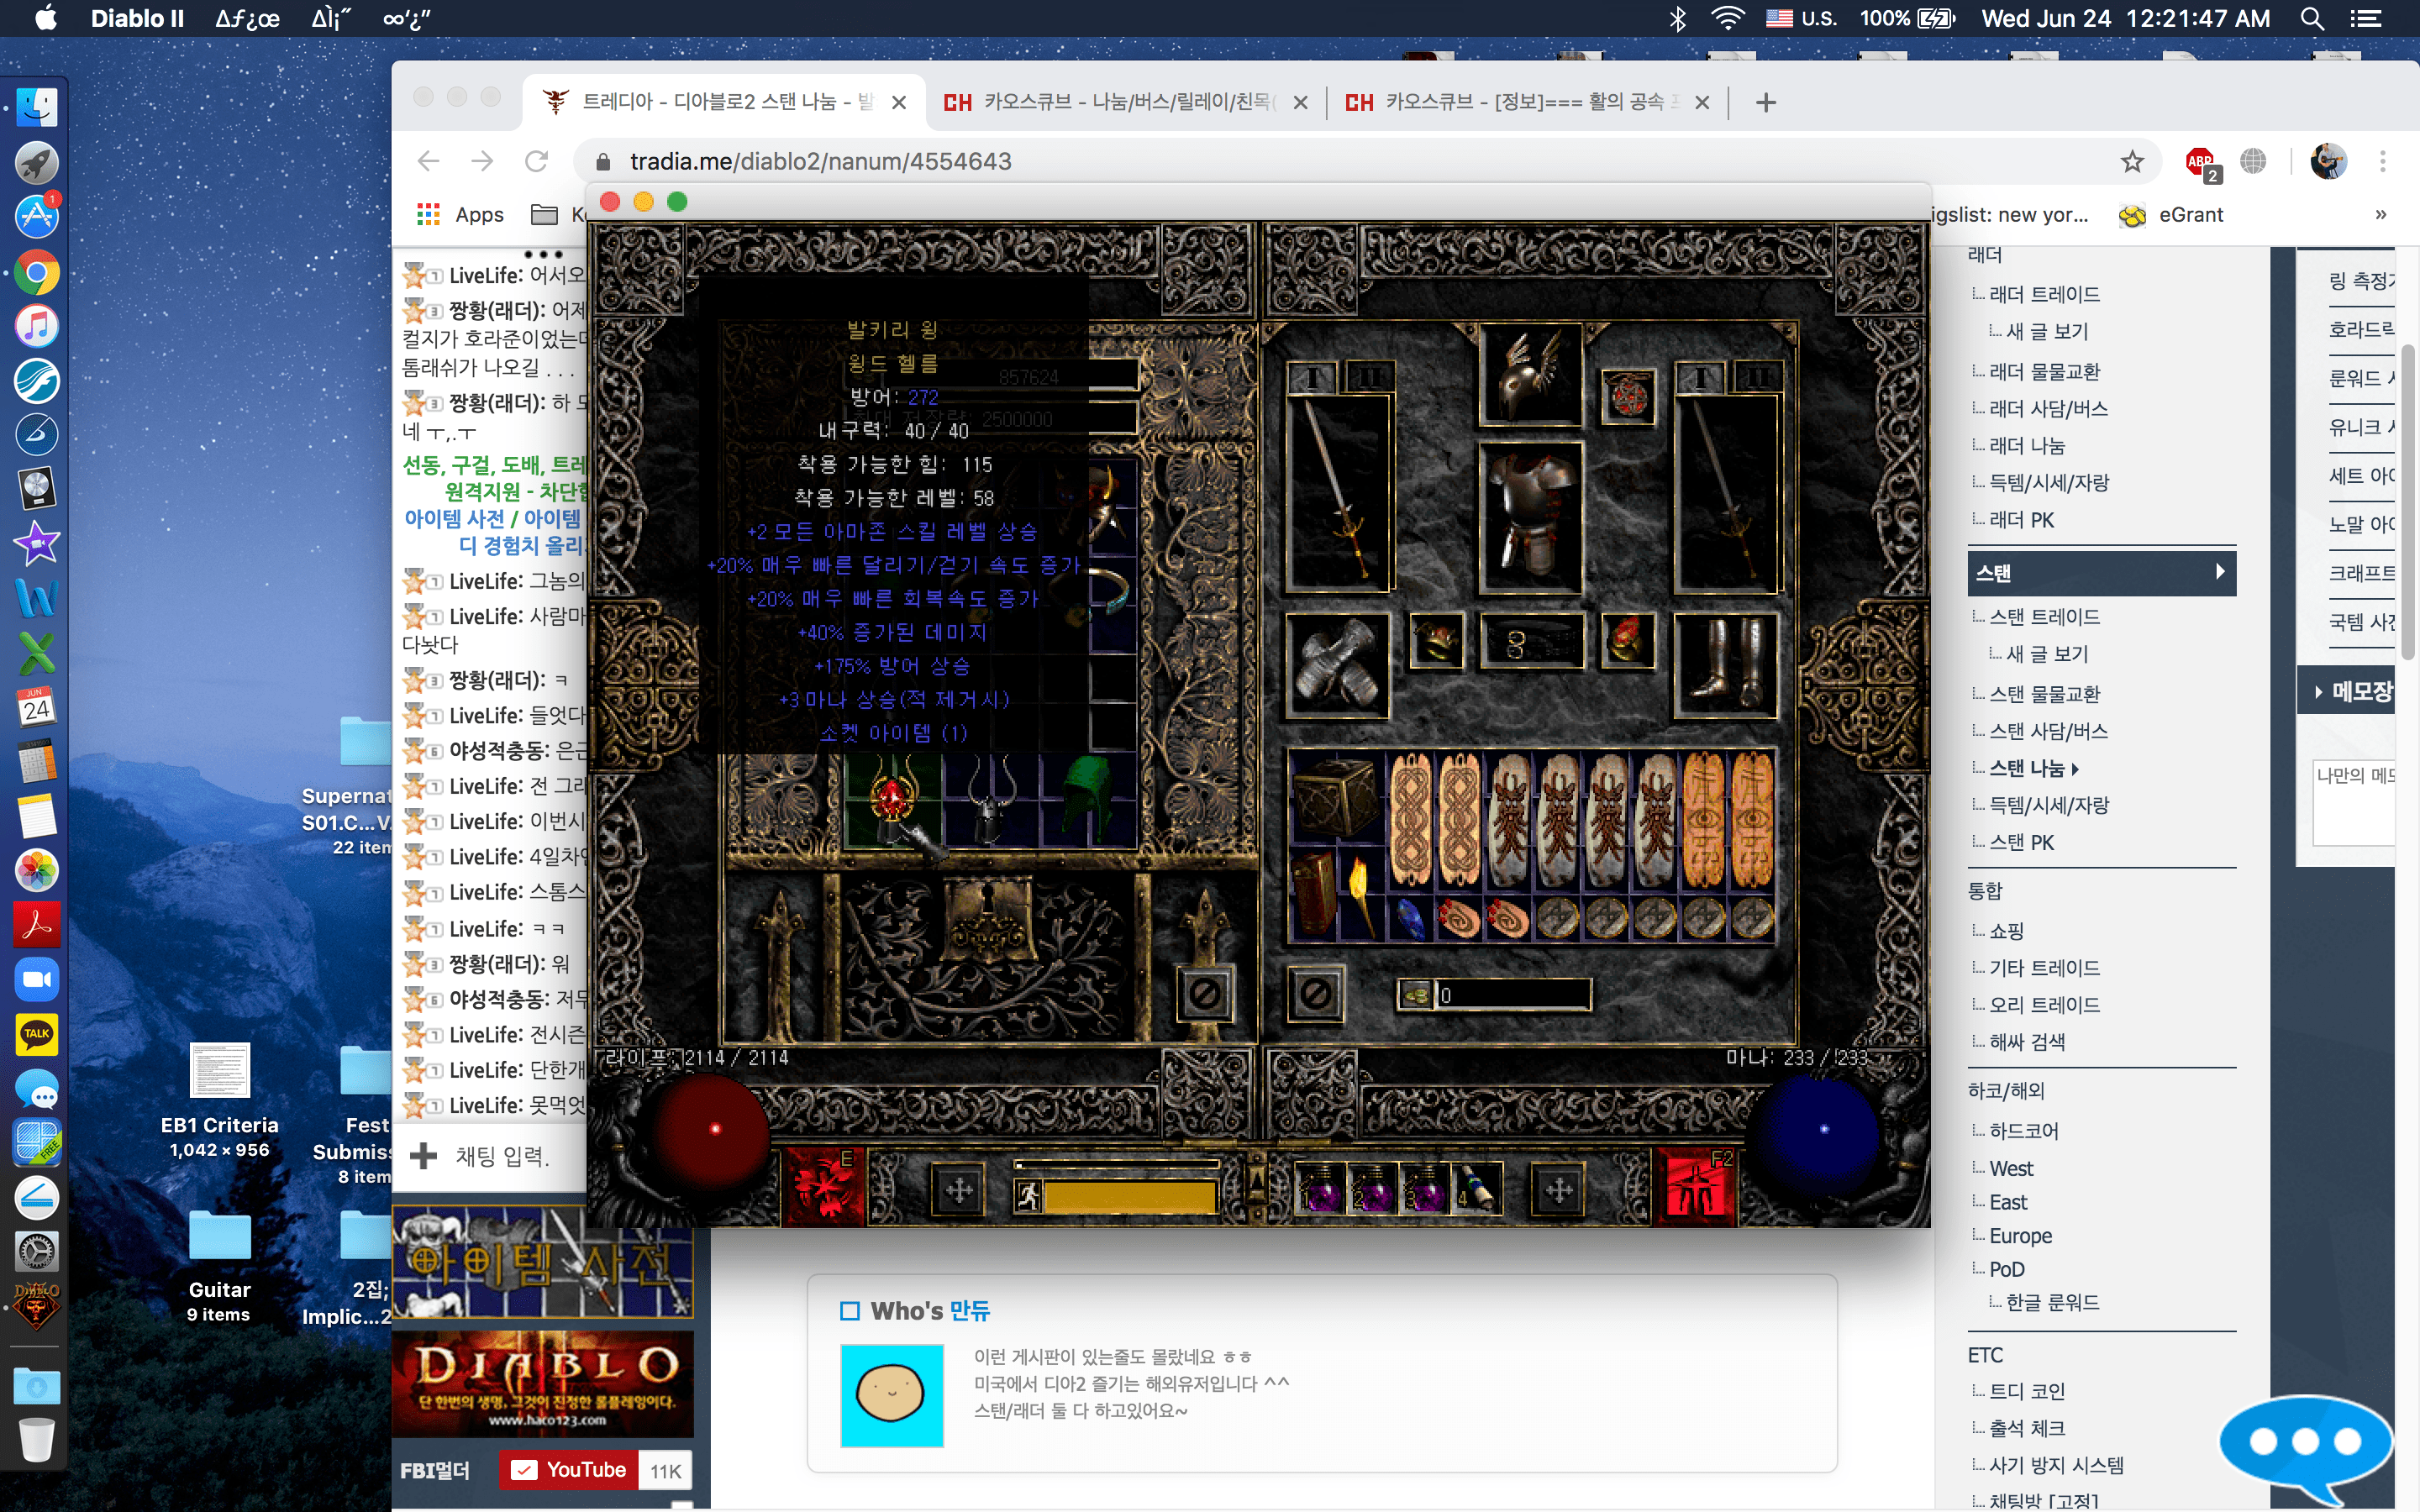Bookmark this page with the star icon

(x=2132, y=161)
